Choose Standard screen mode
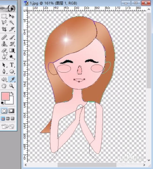Image resolution: width=153 pixels, height=169 pixels. pos(3,119)
